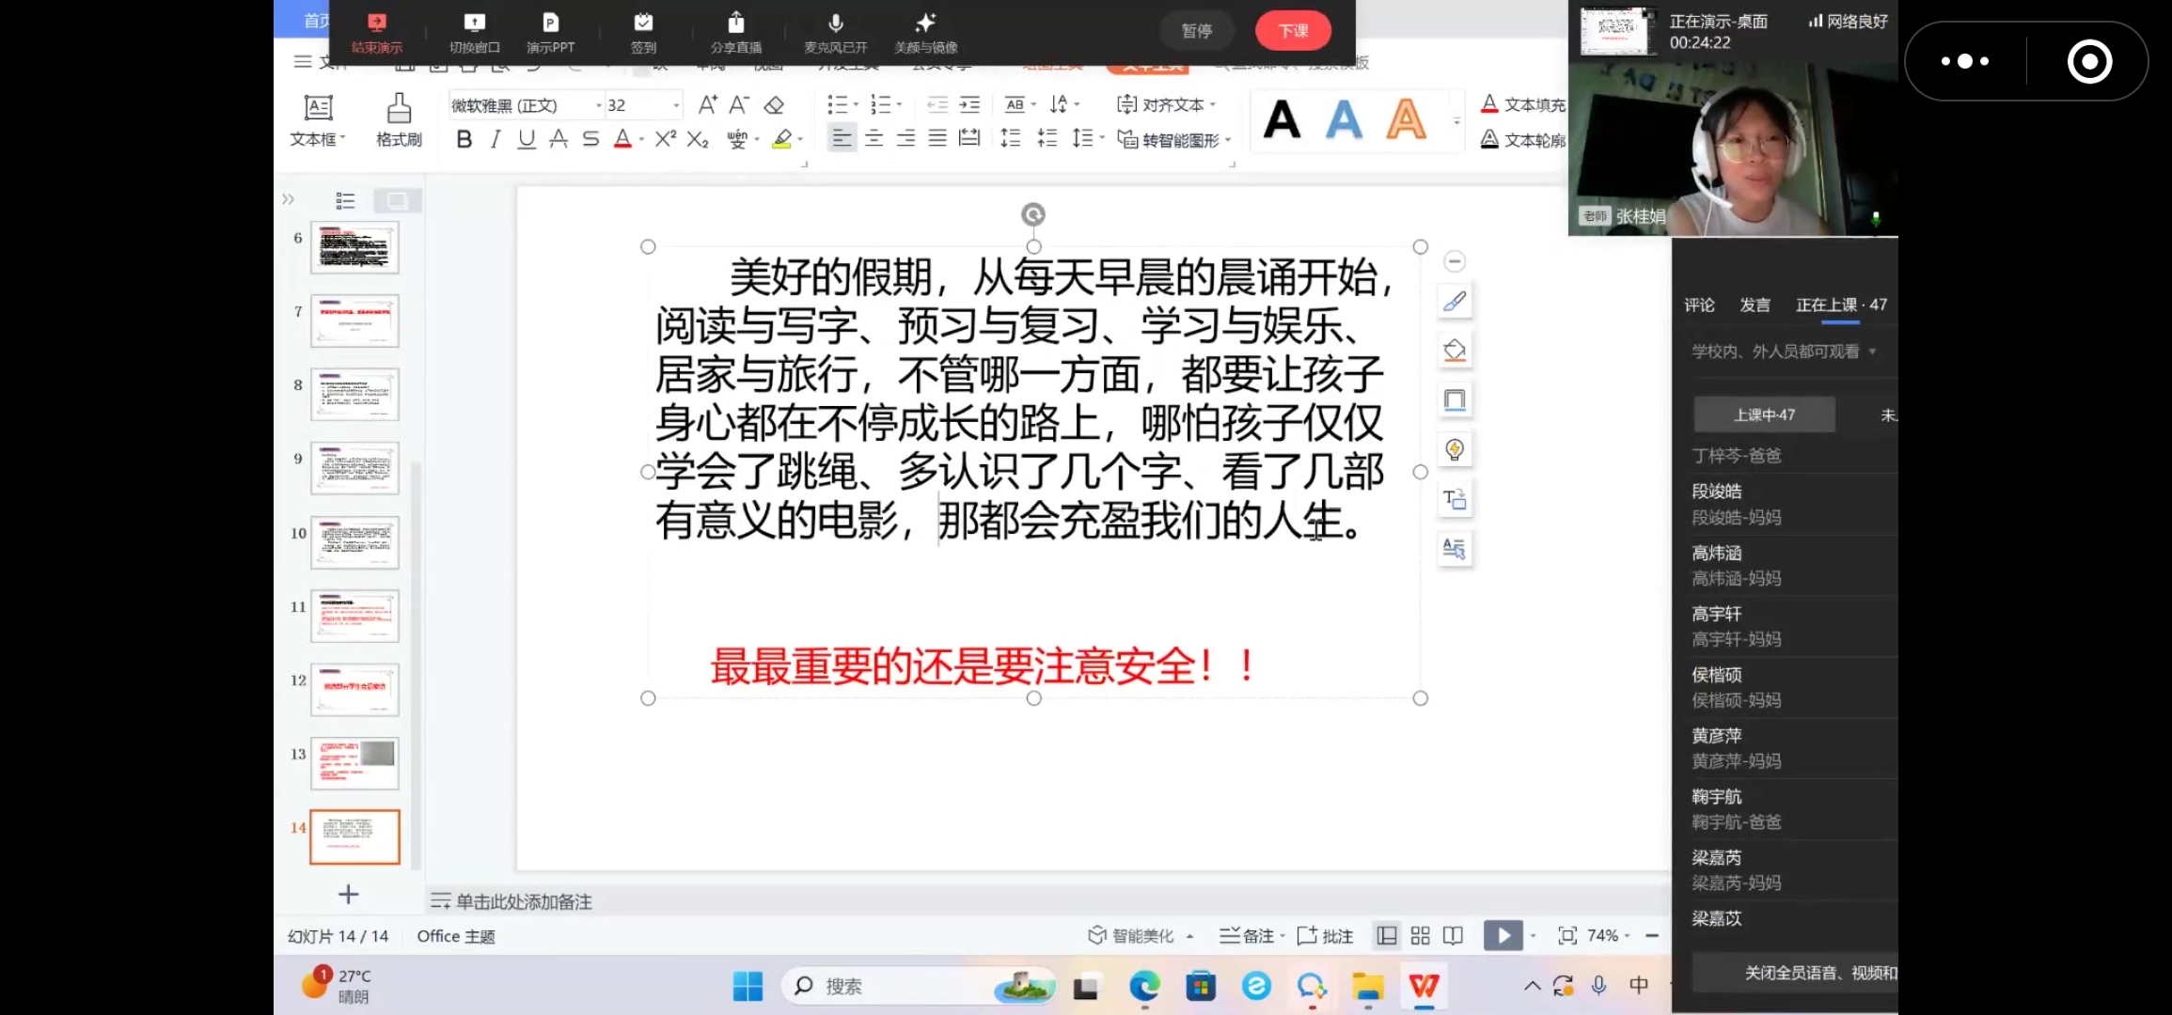
Task: Select the 上课中·47 filter button
Action: click(x=1764, y=414)
